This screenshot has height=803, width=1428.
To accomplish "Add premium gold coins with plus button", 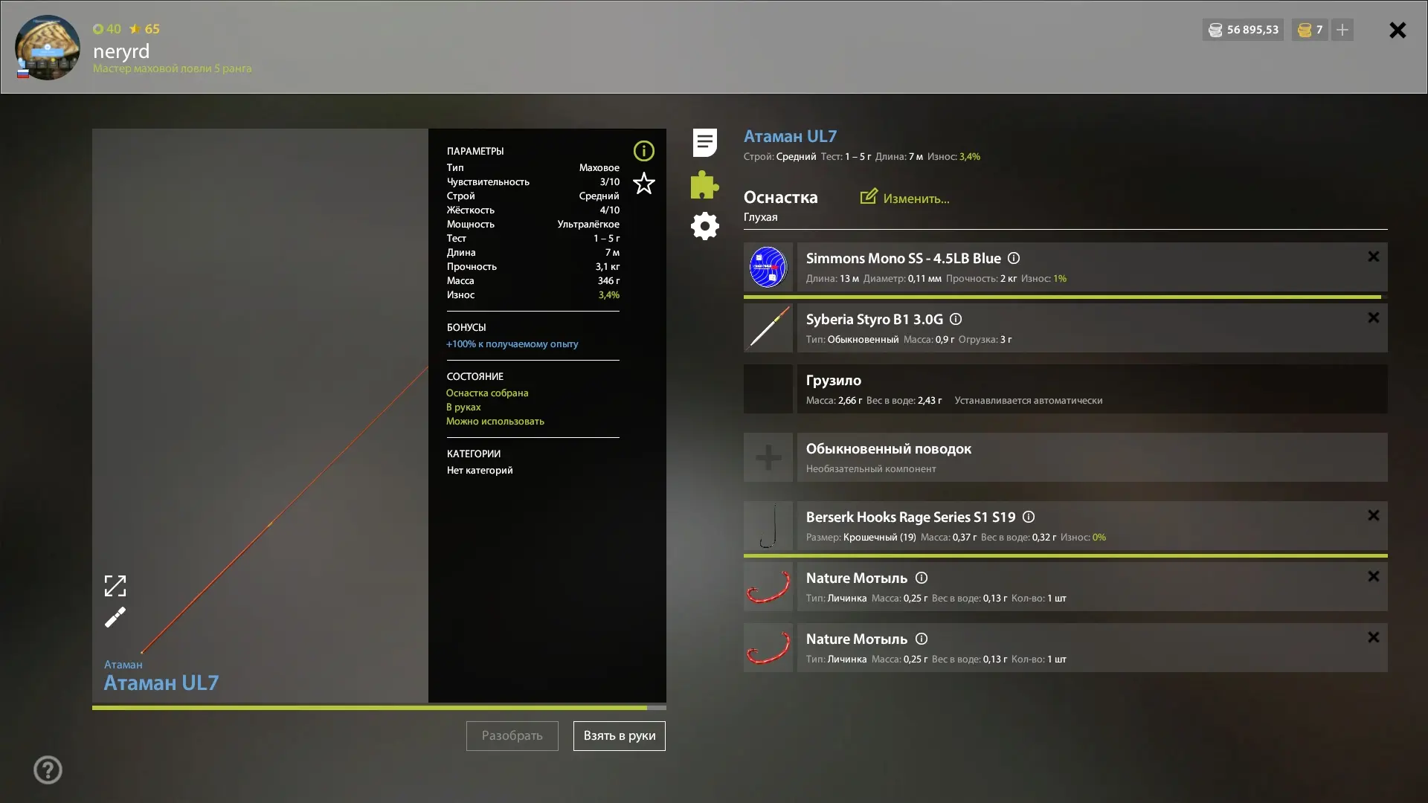I will pos(1342,30).
